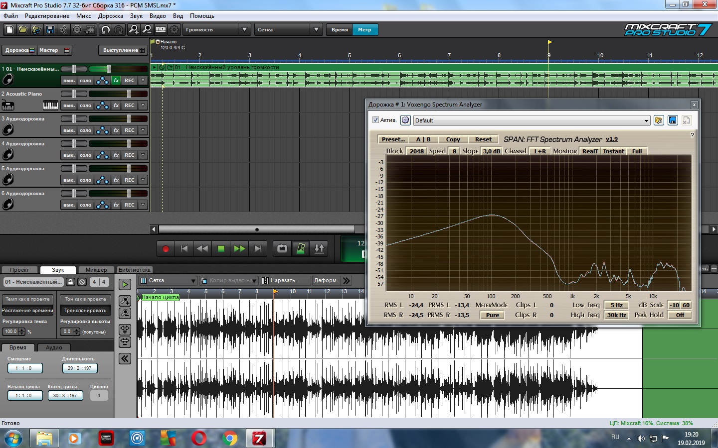Zoom in with the main toolbar magnifier plus

tap(134, 30)
